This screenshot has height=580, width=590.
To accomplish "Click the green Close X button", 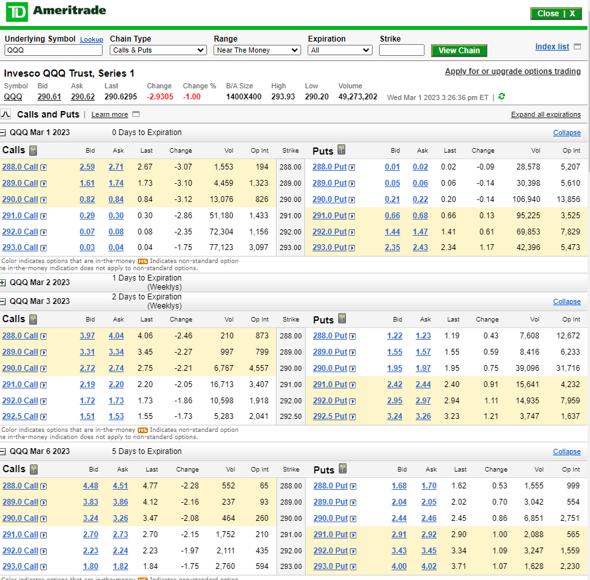I will 556,14.
